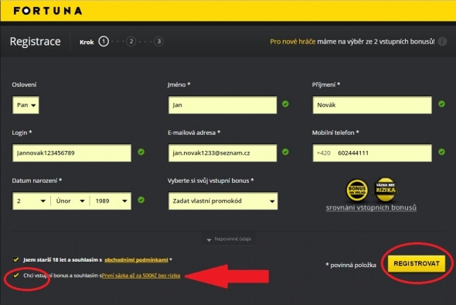Click the REGISTROVAT button
This screenshot has height=305, width=456.
pos(417,264)
